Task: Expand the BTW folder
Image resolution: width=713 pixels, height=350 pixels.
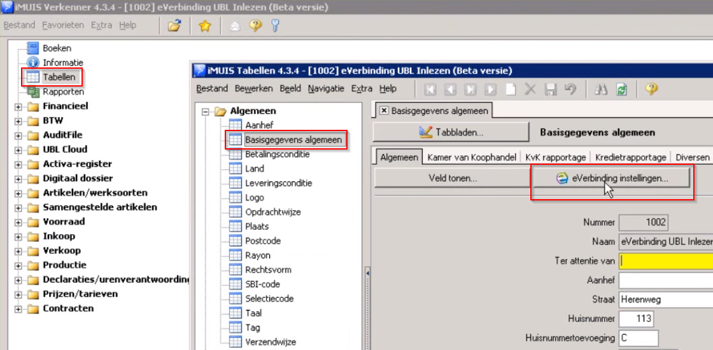Action: 18,122
